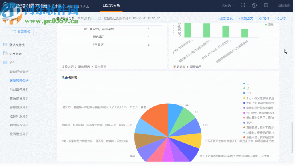
Task: Toggle legend item 挺好
Action: (x=247, y=122)
